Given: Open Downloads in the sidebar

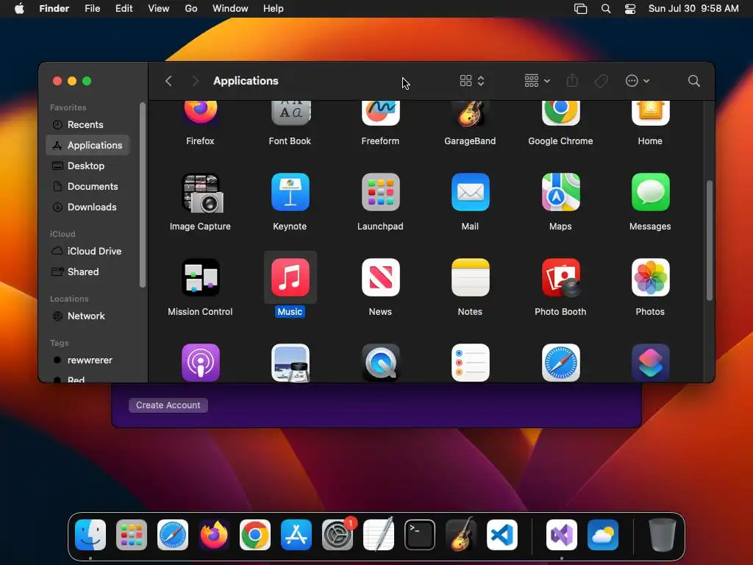Looking at the screenshot, I should click(x=88, y=207).
